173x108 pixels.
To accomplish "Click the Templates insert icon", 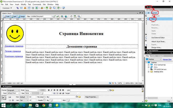I will point(59,8).
